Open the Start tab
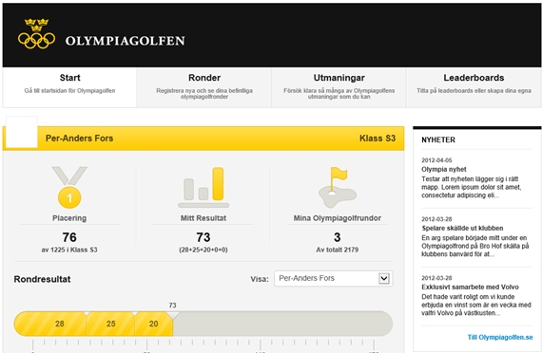The width and height of the screenshot is (542, 353). [69, 87]
